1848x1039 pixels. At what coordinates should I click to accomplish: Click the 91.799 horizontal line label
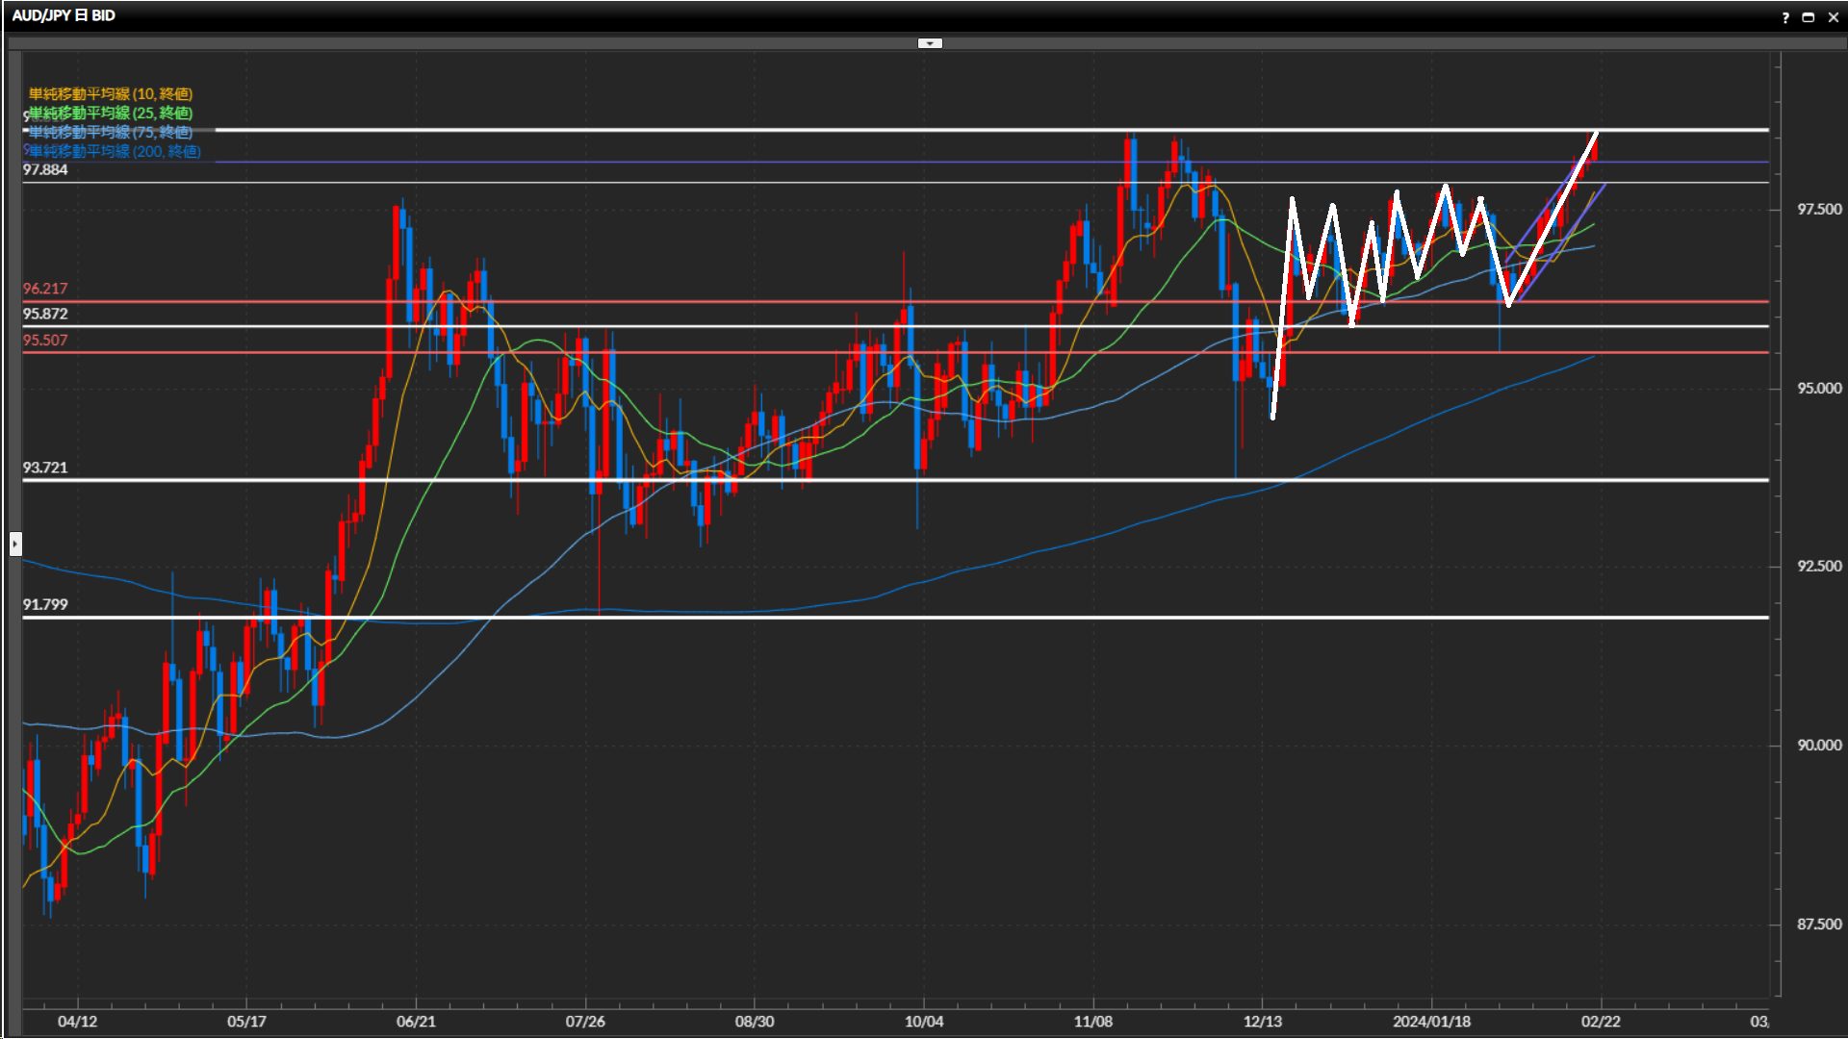pos(45,604)
